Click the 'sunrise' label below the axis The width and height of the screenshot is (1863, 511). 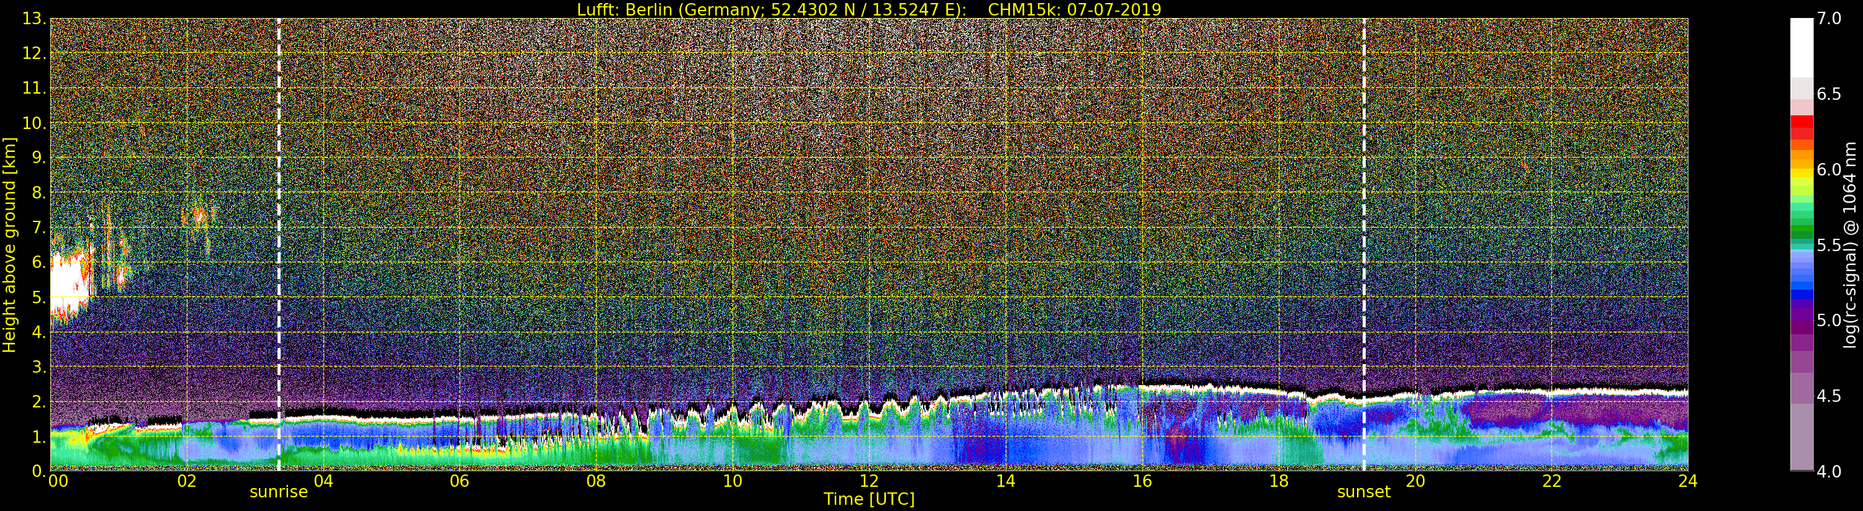pos(279,492)
